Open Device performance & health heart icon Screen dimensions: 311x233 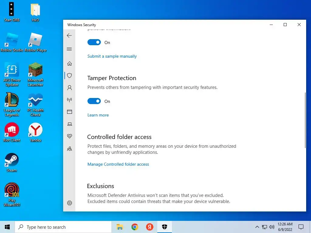coord(70,136)
